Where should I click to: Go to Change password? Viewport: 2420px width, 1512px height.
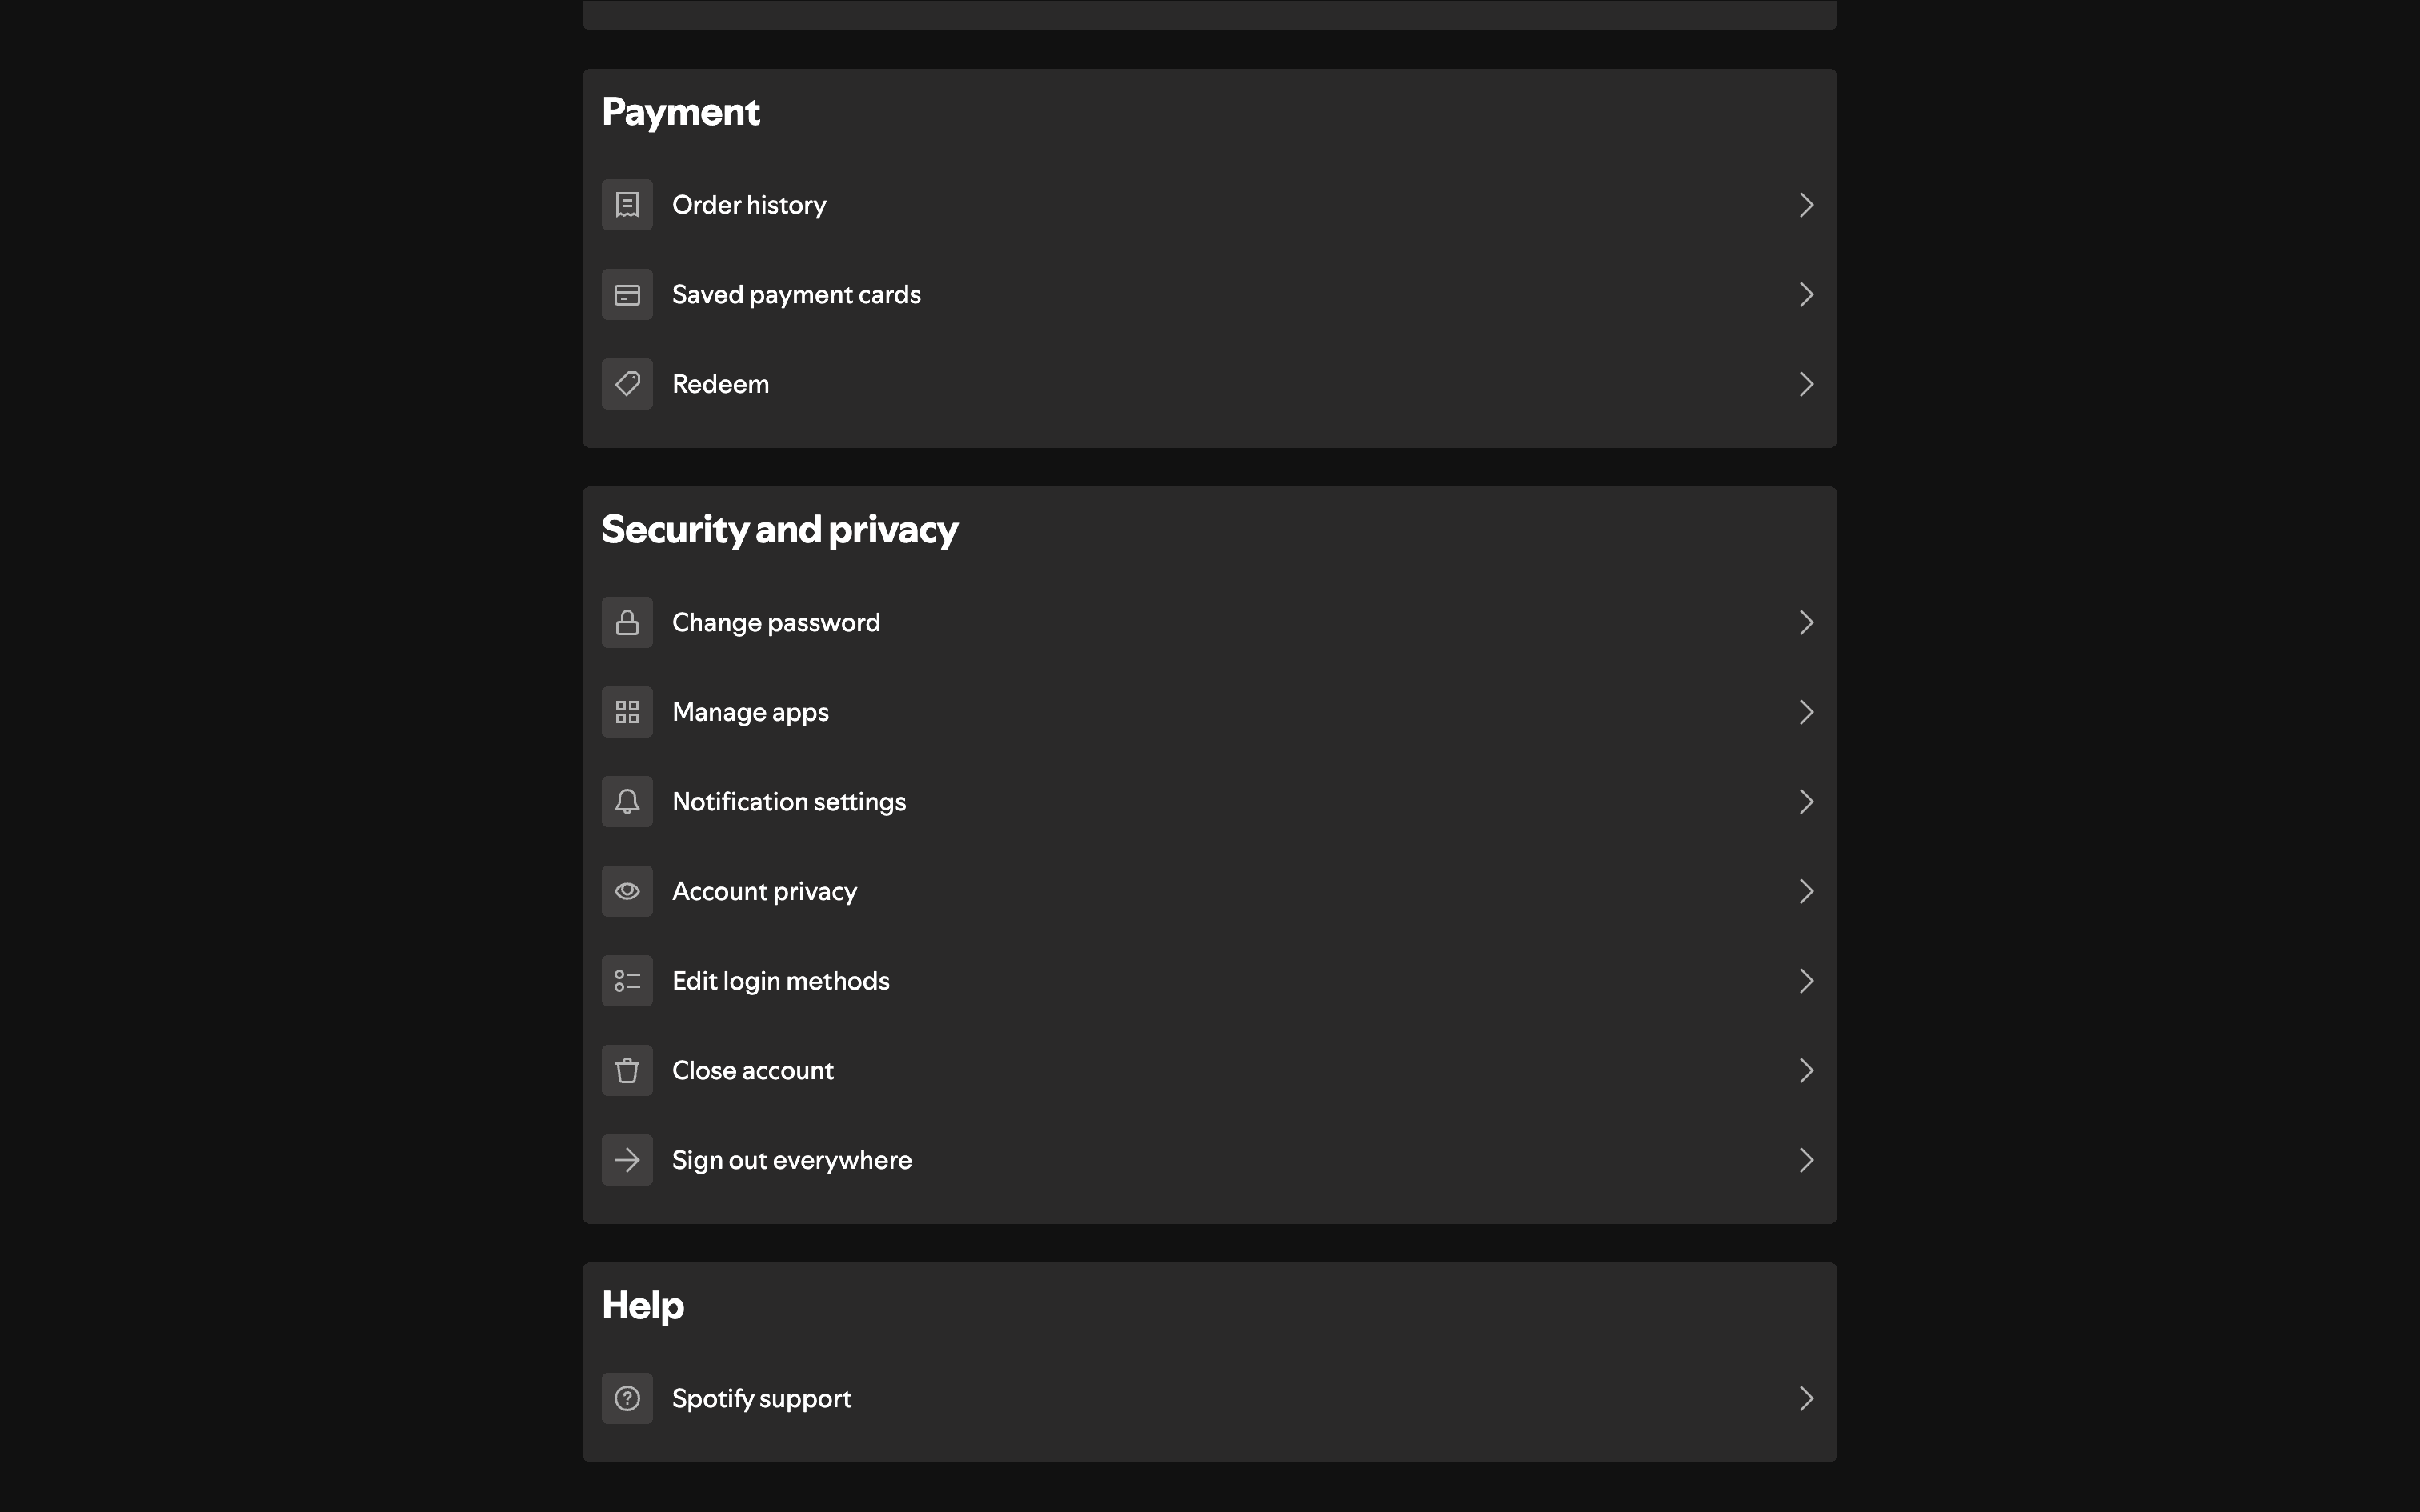point(776,623)
